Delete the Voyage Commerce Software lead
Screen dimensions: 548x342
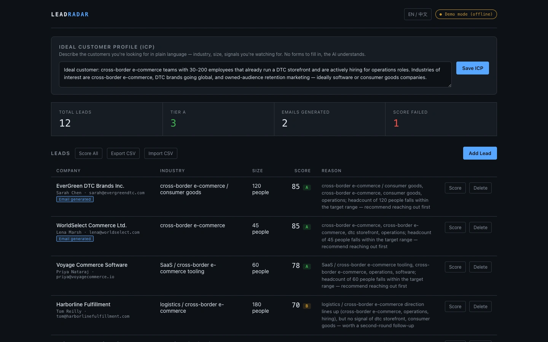click(x=480, y=267)
